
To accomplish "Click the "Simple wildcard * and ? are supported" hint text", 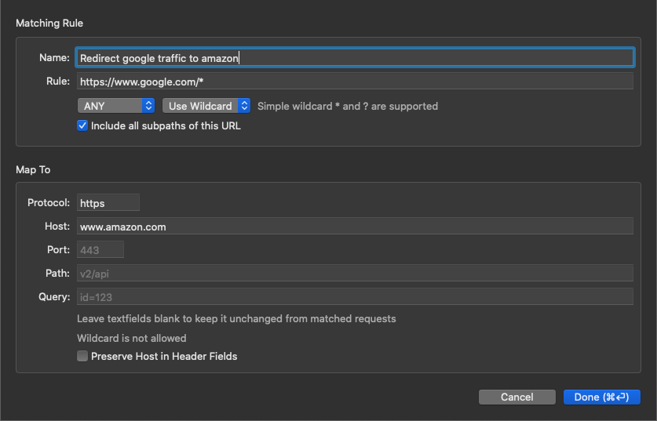I will click(x=348, y=107).
